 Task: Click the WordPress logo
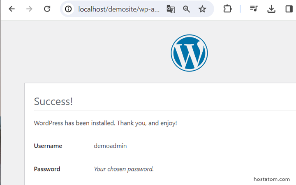tap(189, 53)
